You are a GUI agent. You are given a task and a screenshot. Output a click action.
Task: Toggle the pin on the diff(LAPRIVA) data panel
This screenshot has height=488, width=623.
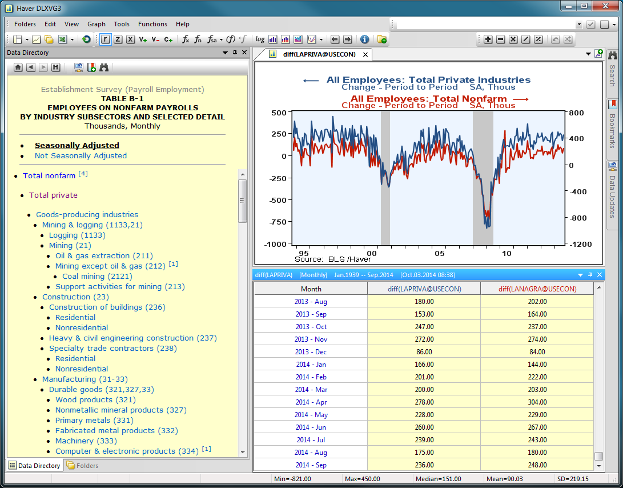click(x=590, y=275)
